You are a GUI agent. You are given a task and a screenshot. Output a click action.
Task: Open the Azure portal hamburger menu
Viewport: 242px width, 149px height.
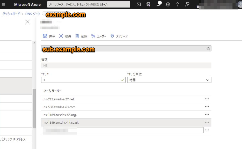(3, 4)
